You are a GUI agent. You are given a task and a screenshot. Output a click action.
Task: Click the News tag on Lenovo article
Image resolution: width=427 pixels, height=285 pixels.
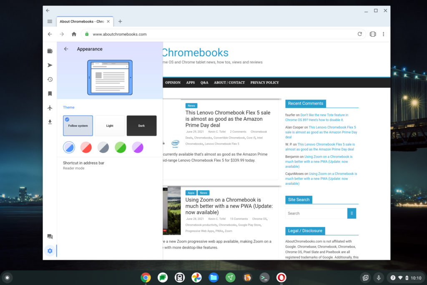(x=191, y=106)
